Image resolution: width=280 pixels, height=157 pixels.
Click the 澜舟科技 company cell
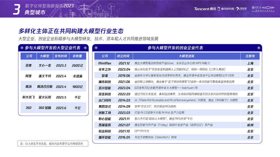point(105,82)
